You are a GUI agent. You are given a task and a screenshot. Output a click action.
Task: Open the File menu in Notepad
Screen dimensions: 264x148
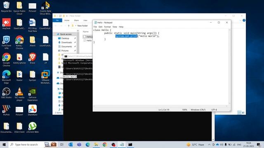click(x=95, y=27)
